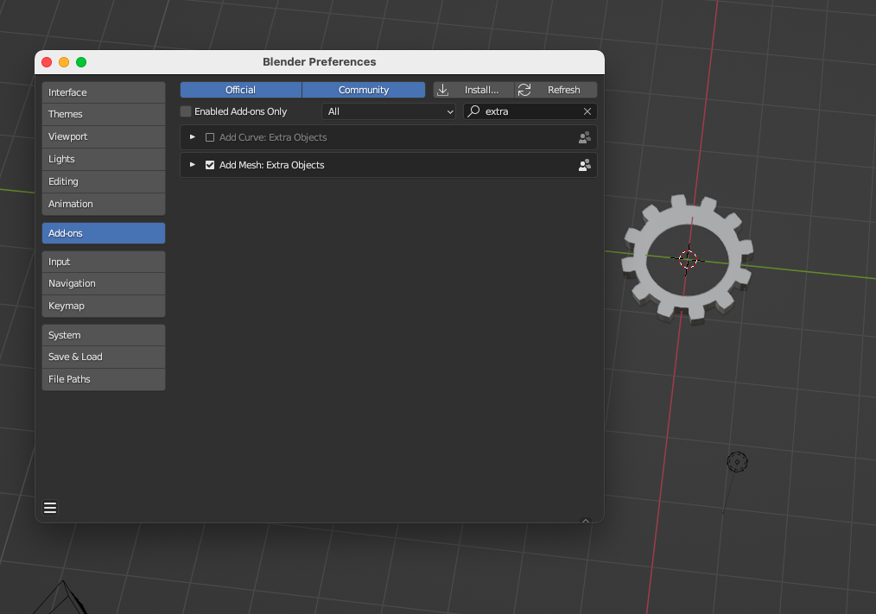The width and height of the screenshot is (876, 614).
Task: Click the search magnifier icon
Action: coord(473,111)
